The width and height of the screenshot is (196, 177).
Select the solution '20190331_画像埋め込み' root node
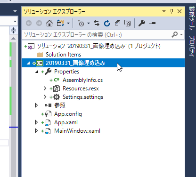point(98,46)
